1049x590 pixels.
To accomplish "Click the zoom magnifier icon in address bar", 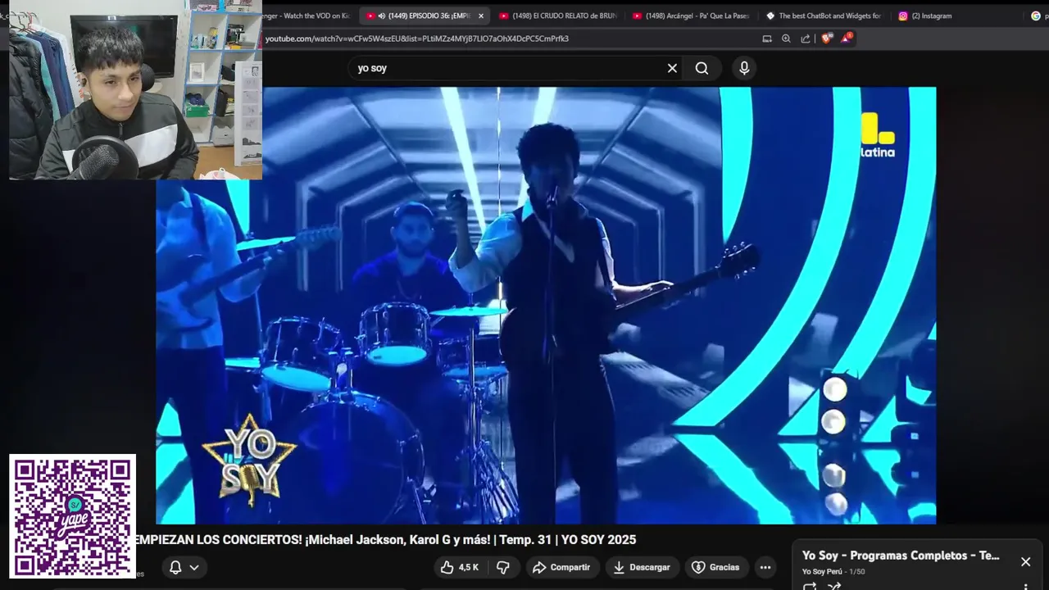I will (786, 39).
